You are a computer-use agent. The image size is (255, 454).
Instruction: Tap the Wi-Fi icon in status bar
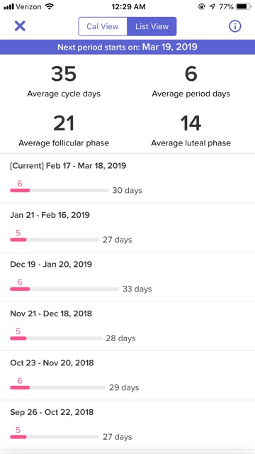50,6
